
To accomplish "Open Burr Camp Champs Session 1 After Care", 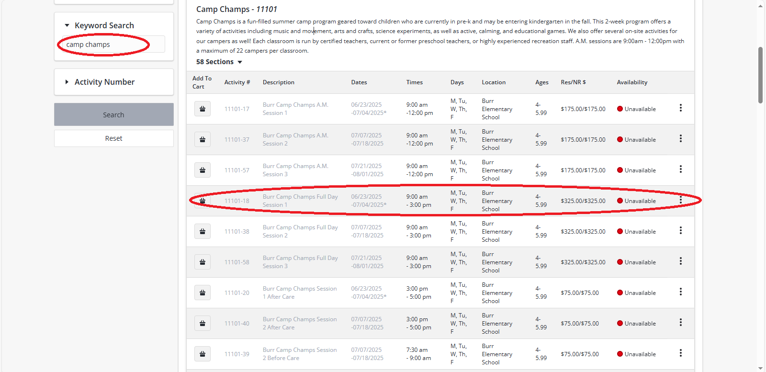I will point(299,293).
